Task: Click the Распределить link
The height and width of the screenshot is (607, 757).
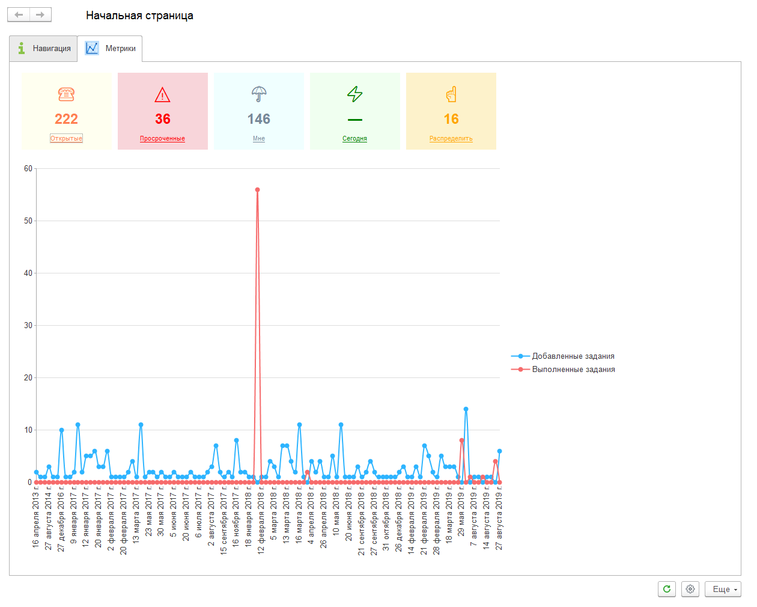Action: coord(451,138)
